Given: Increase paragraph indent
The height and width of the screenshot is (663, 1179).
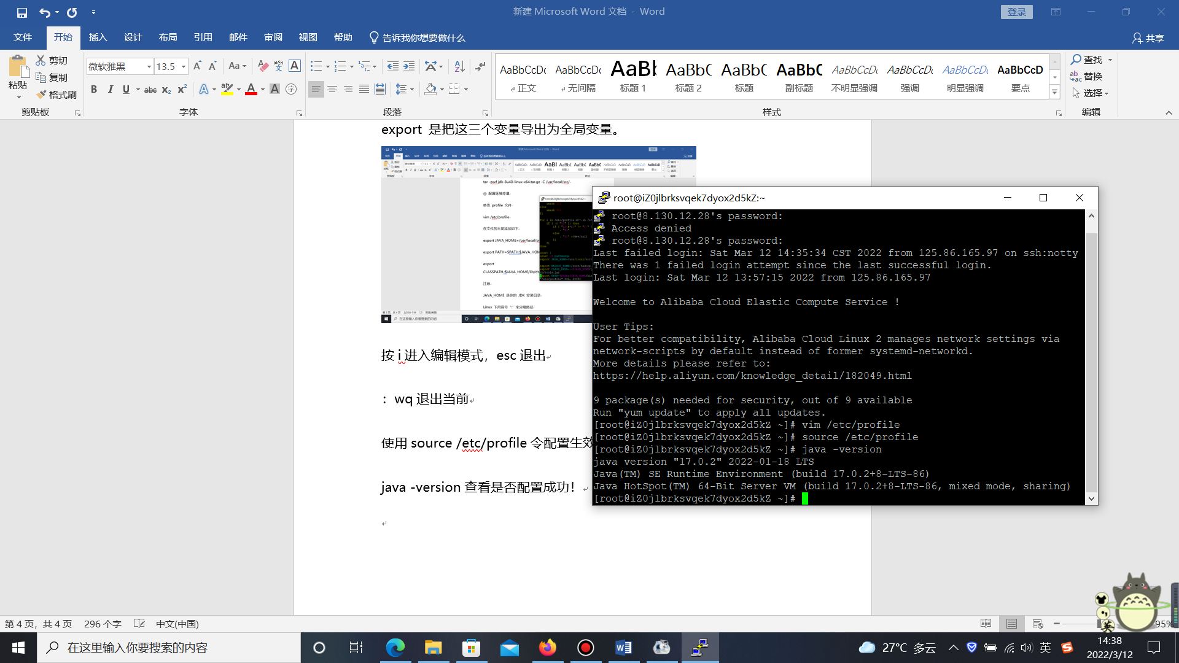Looking at the screenshot, I should coord(409,66).
